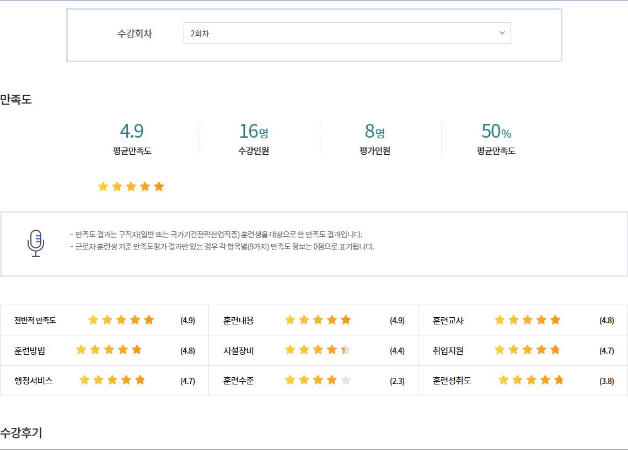Click the 훈련방법 star rating
Image resolution: width=628 pixels, height=450 pixels.
pyautogui.click(x=109, y=350)
